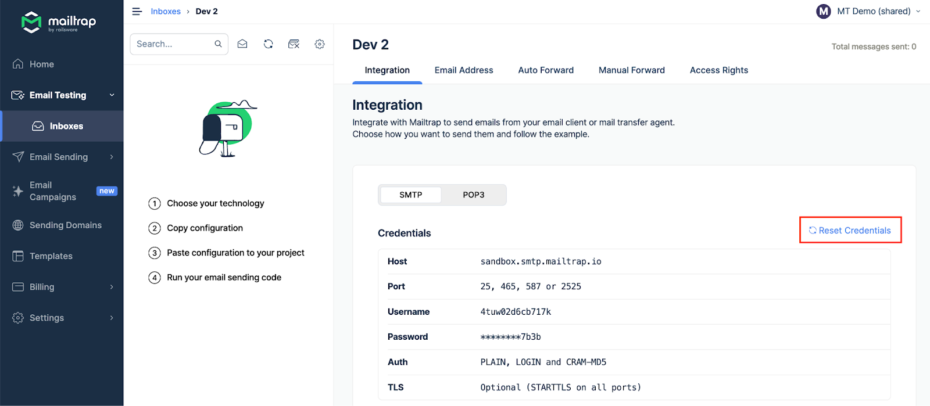The height and width of the screenshot is (406, 930).
Task: Open the Access Rights tab
Action: click(719, 70)
